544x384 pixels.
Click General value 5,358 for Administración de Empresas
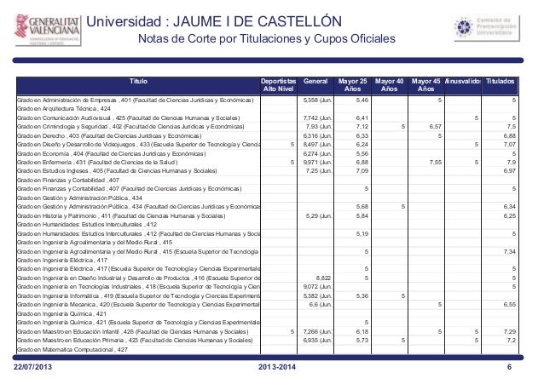pyautogui.click(x=317, y=100)
